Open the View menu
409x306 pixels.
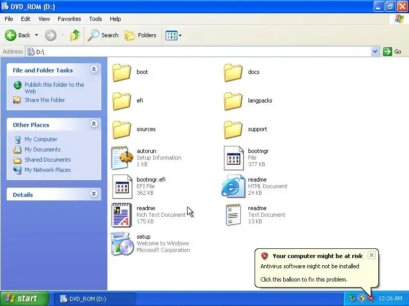coord(44,19)
